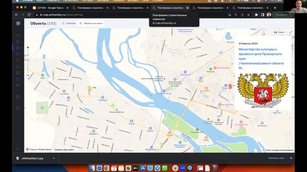Expand the map to fullscreen
Screen dimensions: 307x172
pos(291,32)
